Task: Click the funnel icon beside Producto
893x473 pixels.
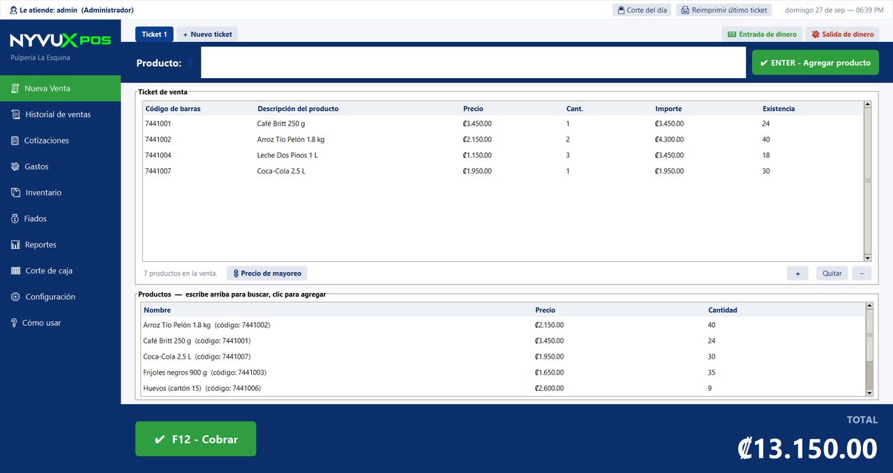Action: pyautogui.click(x=190, y=63)
